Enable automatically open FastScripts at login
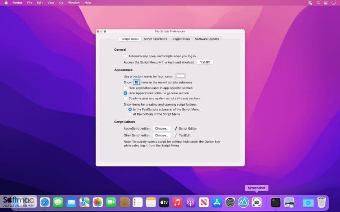Image resolution: width=340 pixels, height=212 pixels. 125,56
